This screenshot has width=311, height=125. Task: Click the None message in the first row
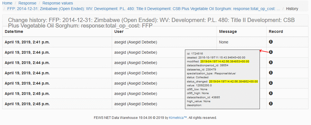(224, 42)
